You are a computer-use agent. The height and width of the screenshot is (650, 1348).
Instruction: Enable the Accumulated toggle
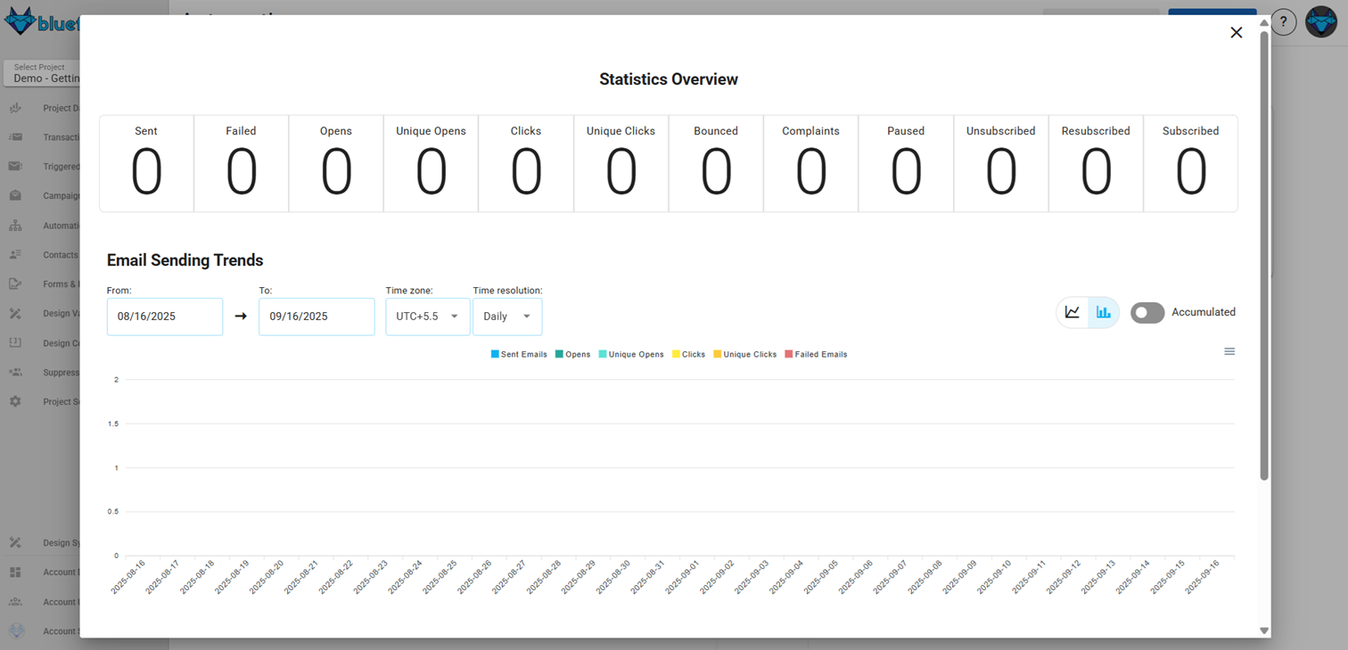(1147, 312)
